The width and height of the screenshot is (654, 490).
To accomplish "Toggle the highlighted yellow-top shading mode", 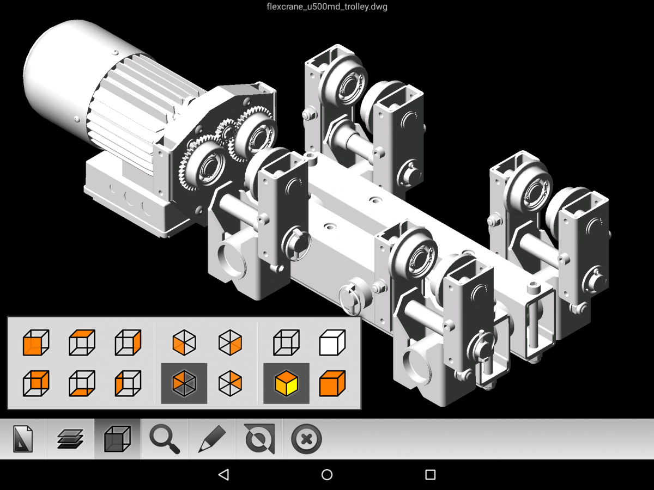I will tap(285, 384).
